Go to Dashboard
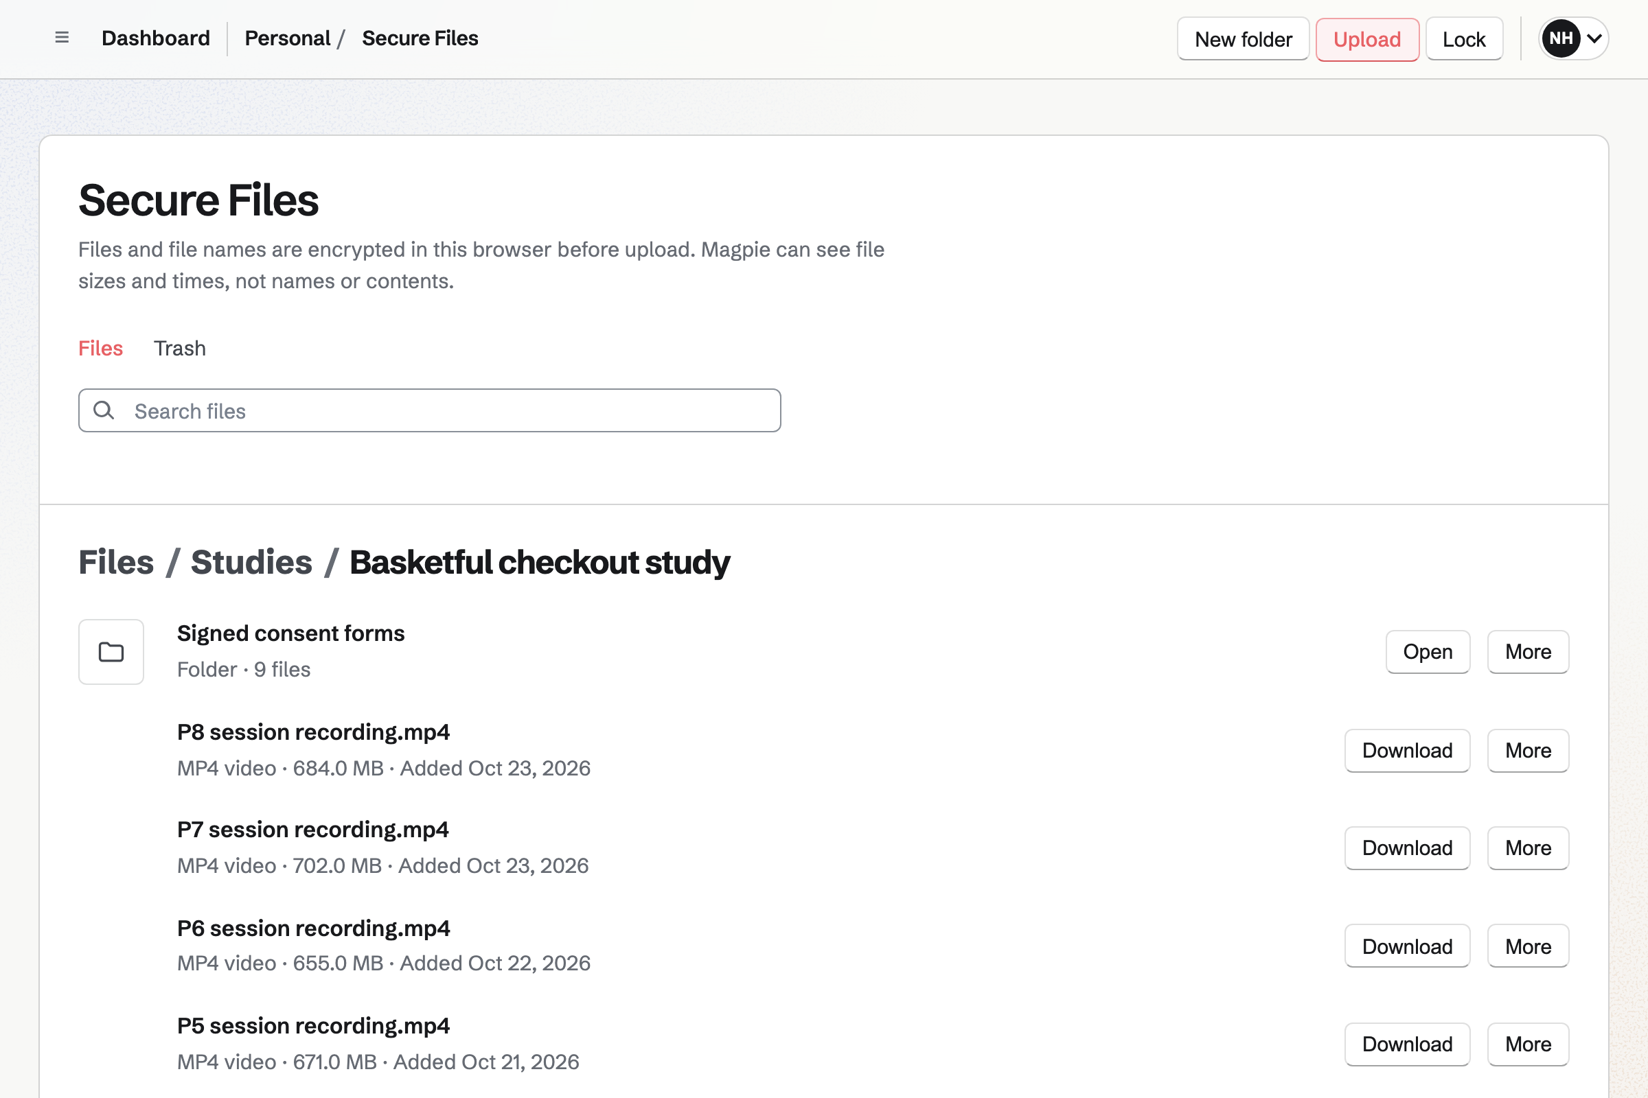Viewport: 1648px width, 1098px height. (156, 38)
